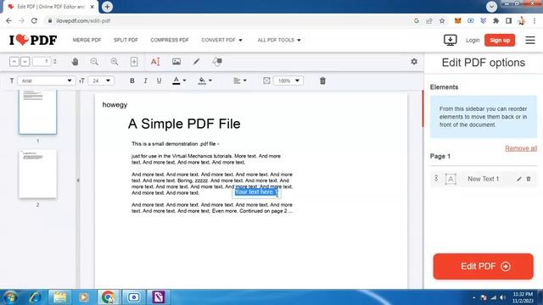Select the Edit PDF browser tab
Image resolution: width=543 pixels, height=305 pixels.
pyautogui.click(x=51, y=7)
